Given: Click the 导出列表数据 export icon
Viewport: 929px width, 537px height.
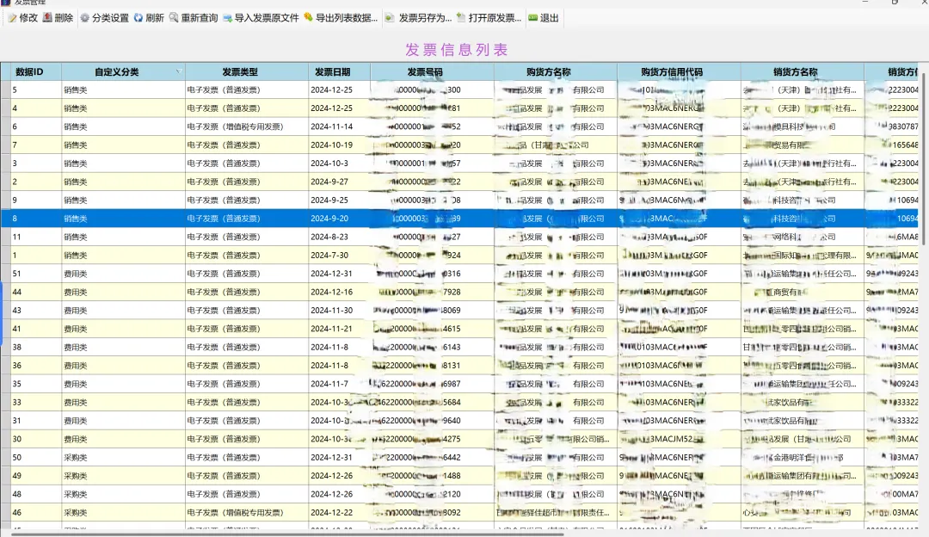Looking at the screenshot, I should (x=308, y=18).
